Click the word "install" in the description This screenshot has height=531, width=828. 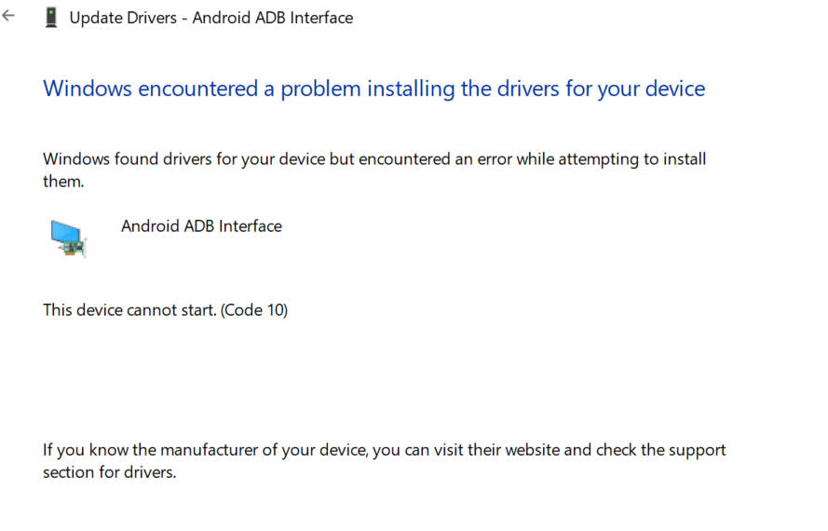point(683,159)
